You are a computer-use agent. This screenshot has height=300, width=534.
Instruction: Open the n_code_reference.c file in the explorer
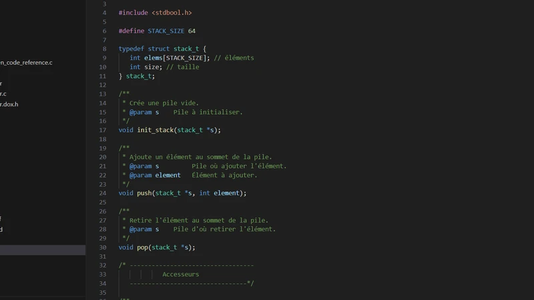(x=26, y=63)
